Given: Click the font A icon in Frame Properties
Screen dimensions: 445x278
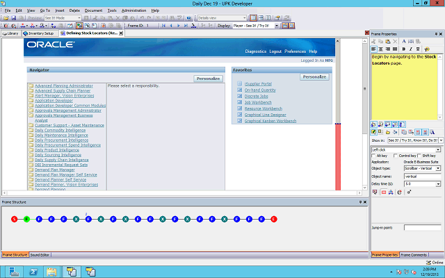Looking at the screenshot, I should coord(404,42).
